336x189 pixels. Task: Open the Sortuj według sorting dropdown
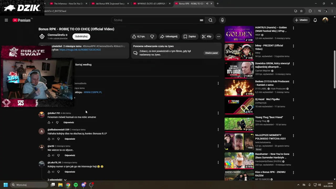tap(83, 65)
